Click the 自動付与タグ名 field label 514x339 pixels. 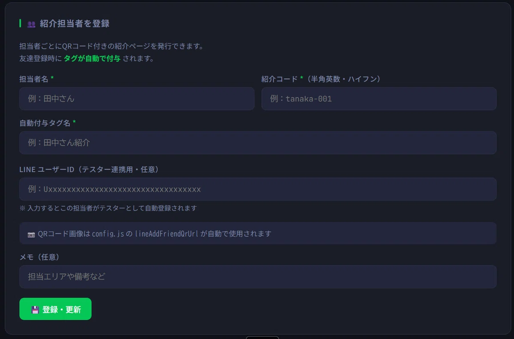pos(45,123)
